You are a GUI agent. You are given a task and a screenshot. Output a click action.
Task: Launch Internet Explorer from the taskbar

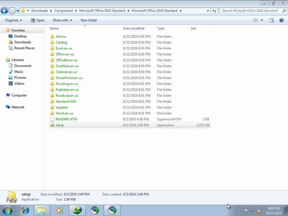[25, 210]
